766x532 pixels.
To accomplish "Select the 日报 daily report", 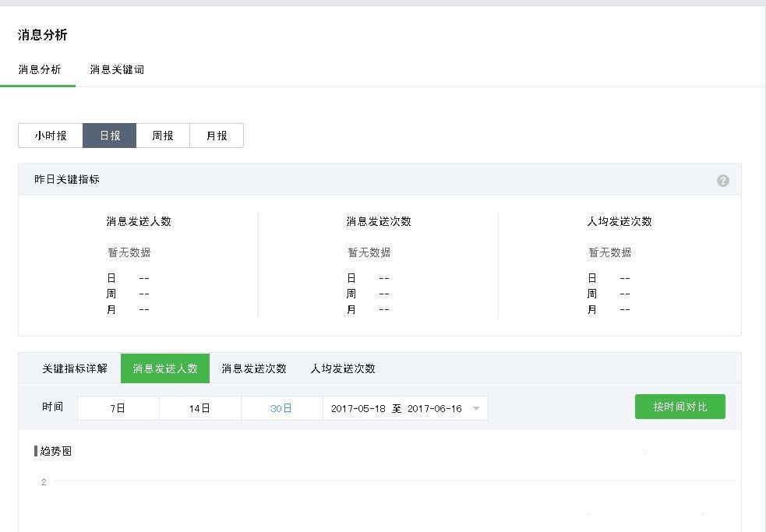I will tap(110, 136).
